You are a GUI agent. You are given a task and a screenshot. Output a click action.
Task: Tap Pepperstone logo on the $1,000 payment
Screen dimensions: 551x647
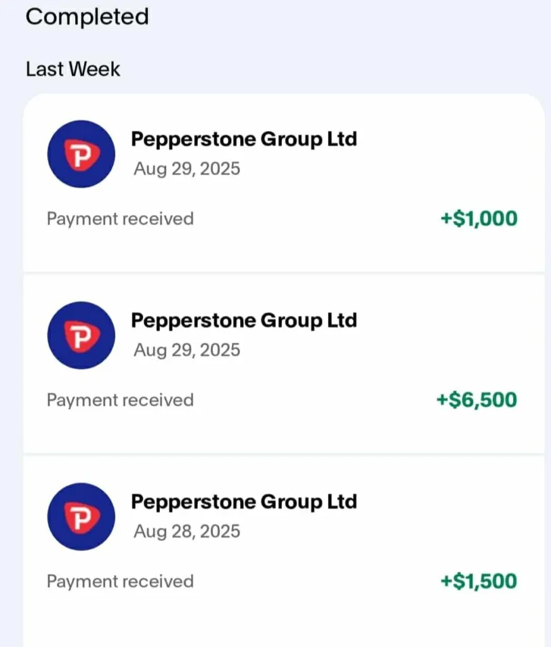click(x=81, y=154)
